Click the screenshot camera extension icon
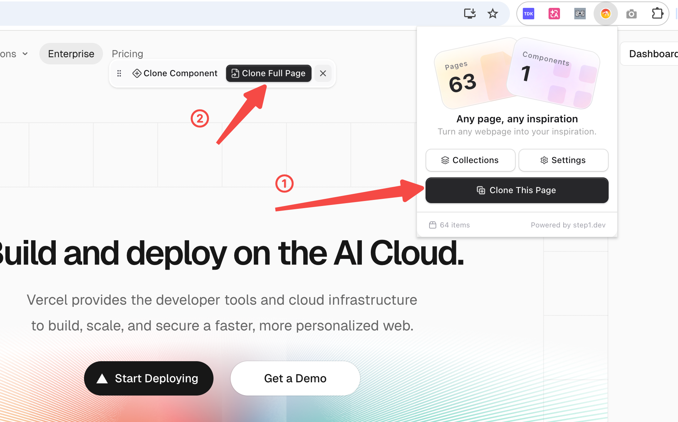The height and width of the screenshot is (422, 678). (631, 14)
